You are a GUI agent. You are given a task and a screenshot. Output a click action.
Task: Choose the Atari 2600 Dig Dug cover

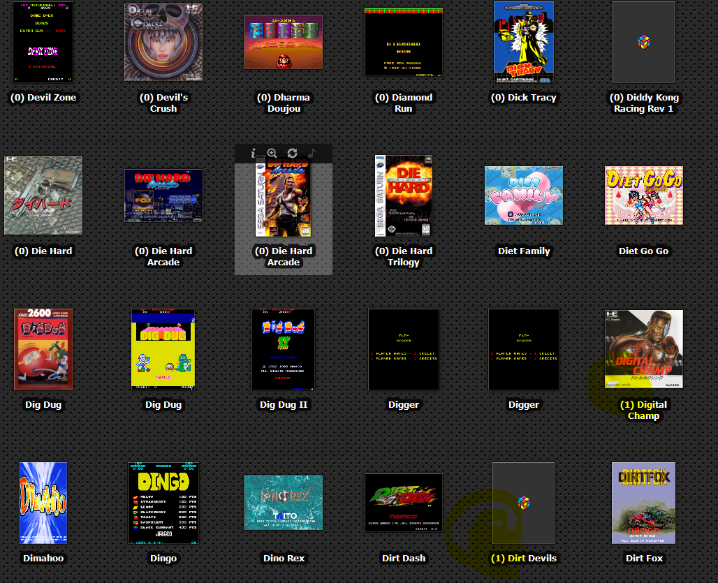[43, 349]
